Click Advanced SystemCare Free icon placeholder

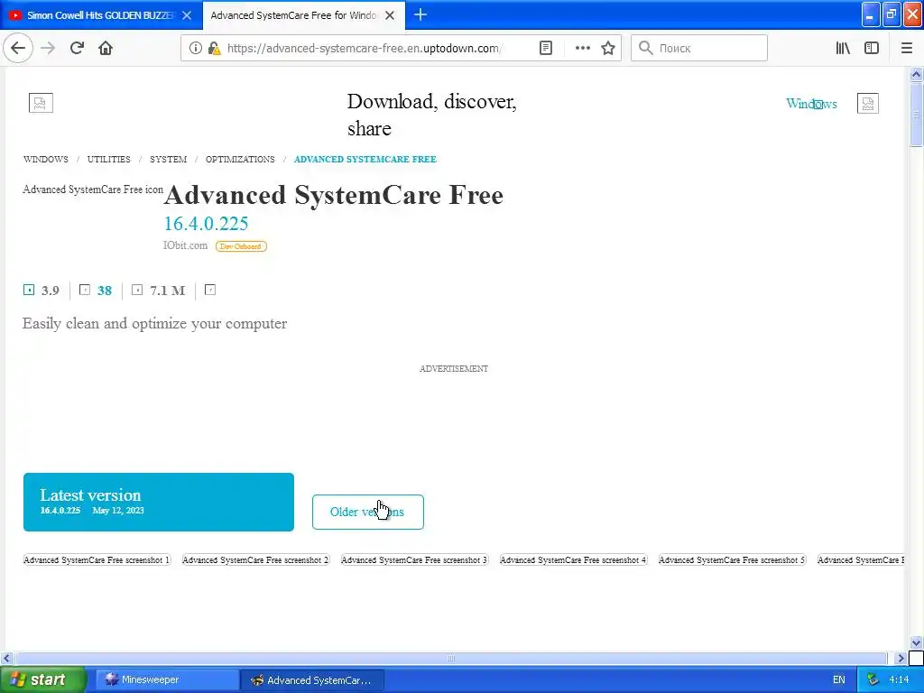click(93, 189)
